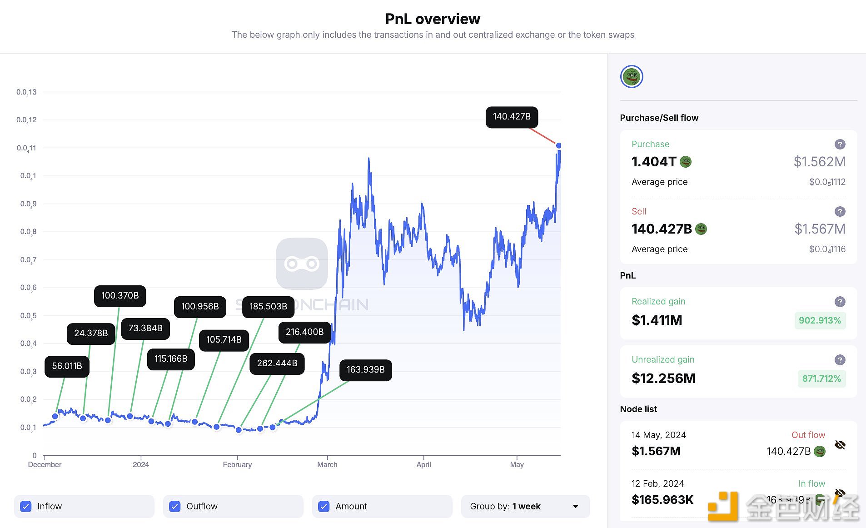
Task: Click PEPE coin icon next to 1.404T
Action: (686, 162)
